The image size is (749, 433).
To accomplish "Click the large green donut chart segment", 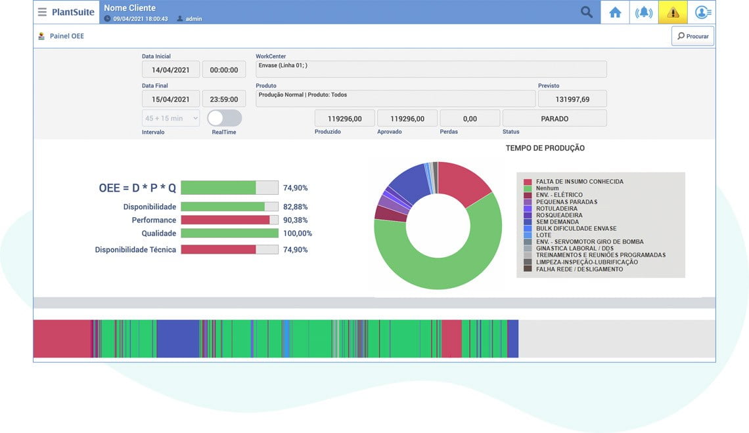I will pyautogui.click(x=444, y=273).
